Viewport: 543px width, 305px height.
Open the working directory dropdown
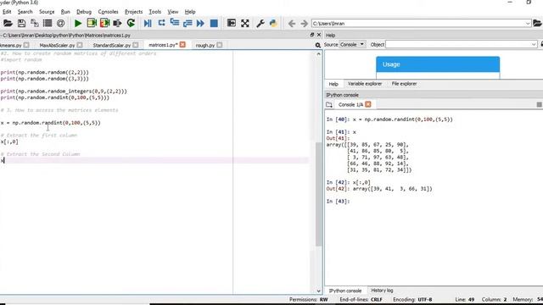tap(528, 24)
